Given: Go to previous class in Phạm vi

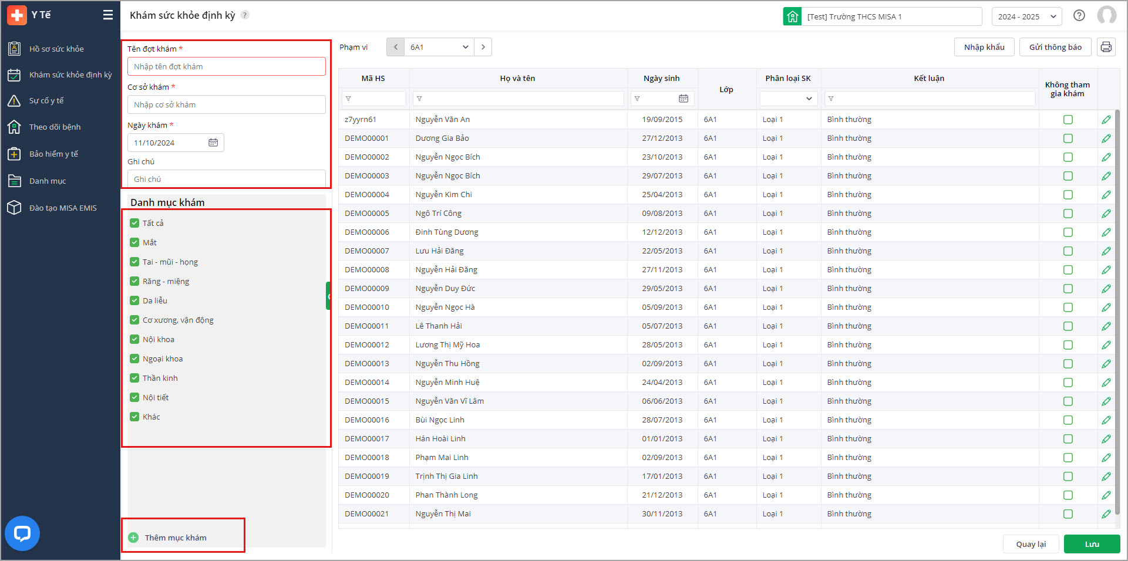Looking at the screenshot, I should pos(396,47).
